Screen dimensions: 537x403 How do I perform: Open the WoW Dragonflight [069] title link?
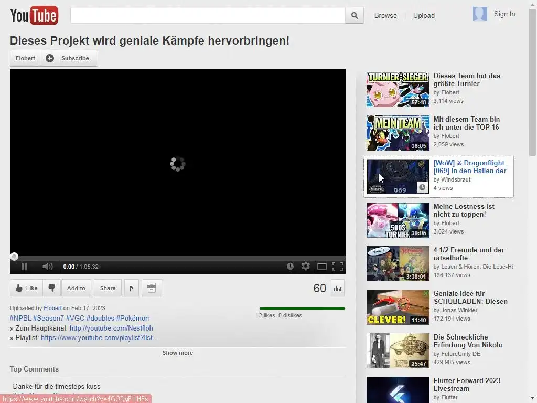coord(471,166)
